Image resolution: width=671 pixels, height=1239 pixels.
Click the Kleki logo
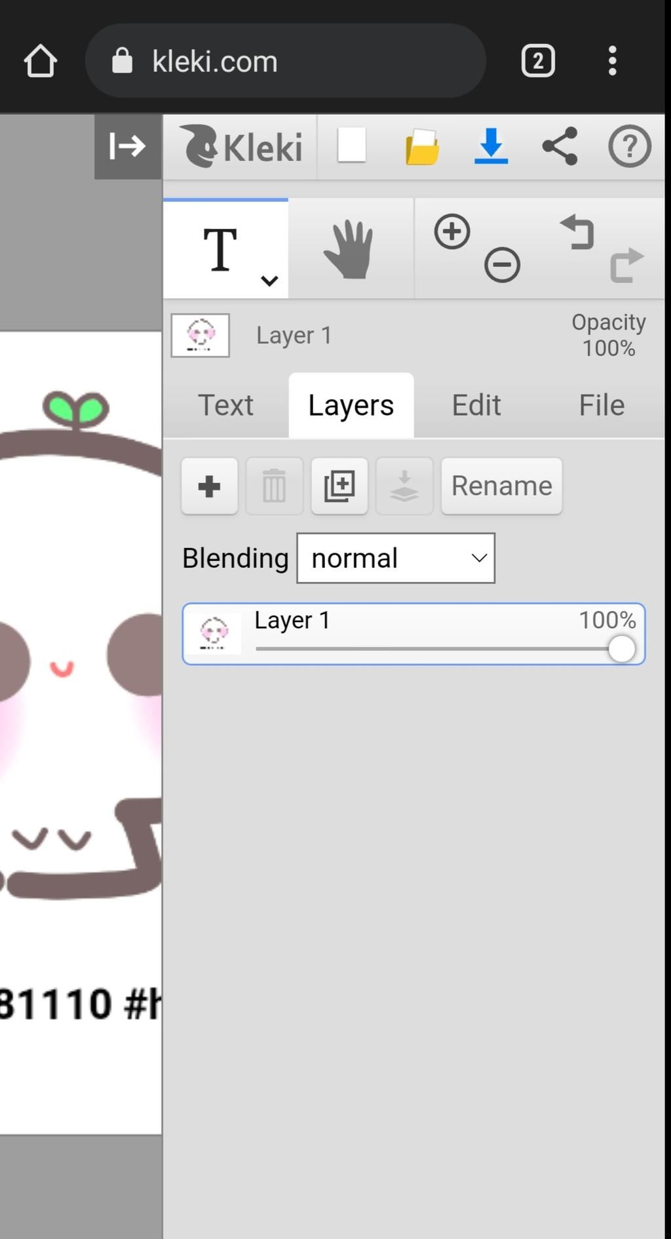[241, 146]
